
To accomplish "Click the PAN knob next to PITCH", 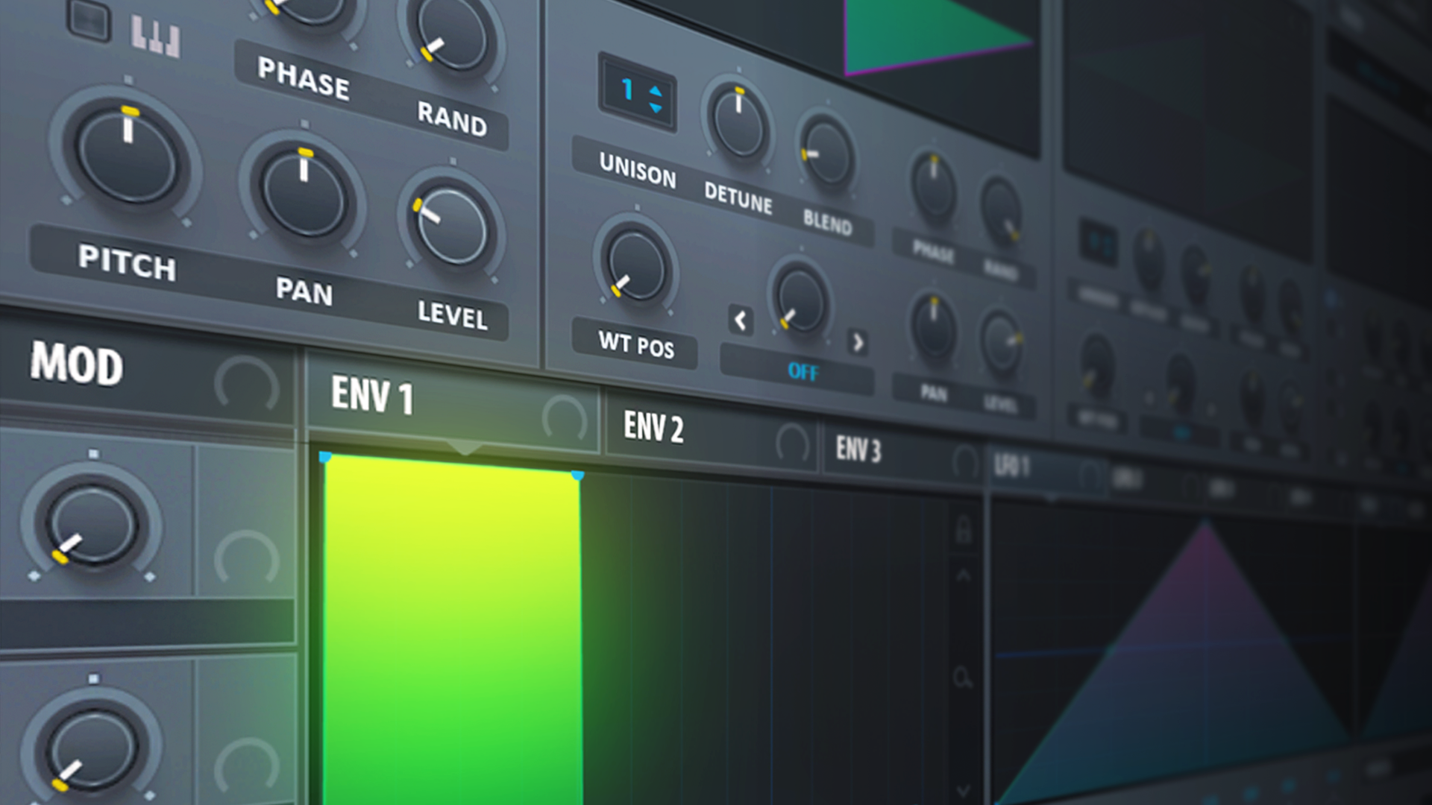I will [303, 192].
